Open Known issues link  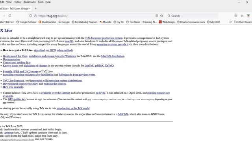click(11, 65)
